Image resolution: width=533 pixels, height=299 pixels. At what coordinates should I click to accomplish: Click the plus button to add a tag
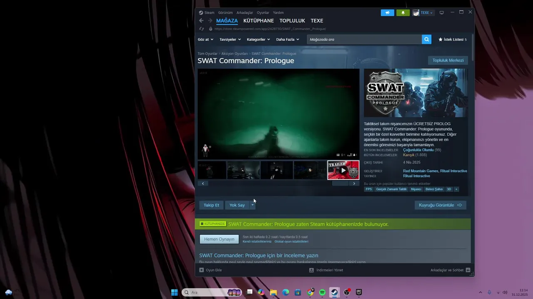point(456,189)
